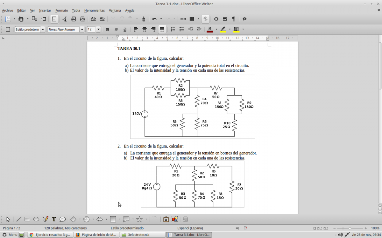Click the Print document icon
This screenshot has width=382, height=238.
click(74, 19)
